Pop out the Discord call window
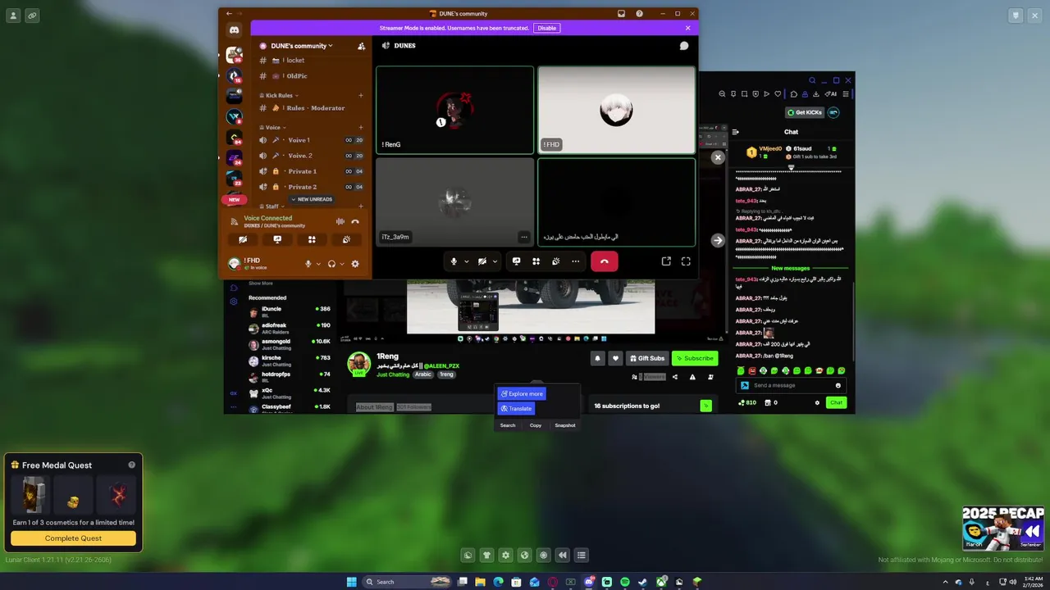 [x=666, y=261]
